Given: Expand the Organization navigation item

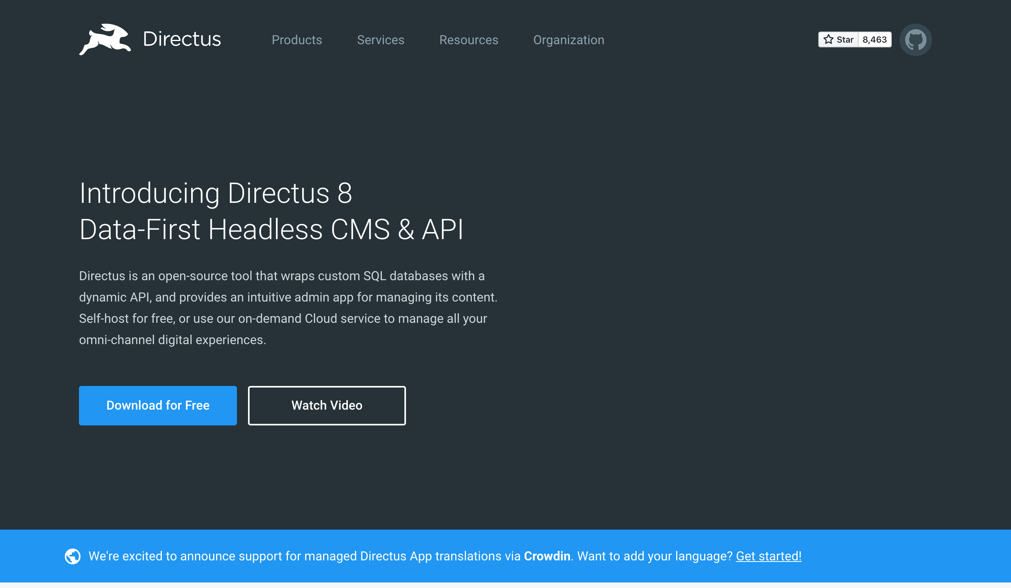Looking at the screenshot, I should [568, 40].
